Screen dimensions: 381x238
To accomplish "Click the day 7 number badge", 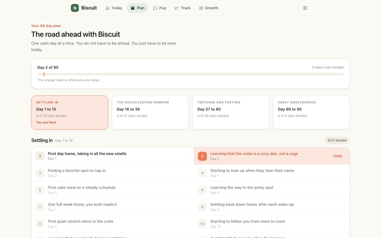I will click(x=40, y=207).
